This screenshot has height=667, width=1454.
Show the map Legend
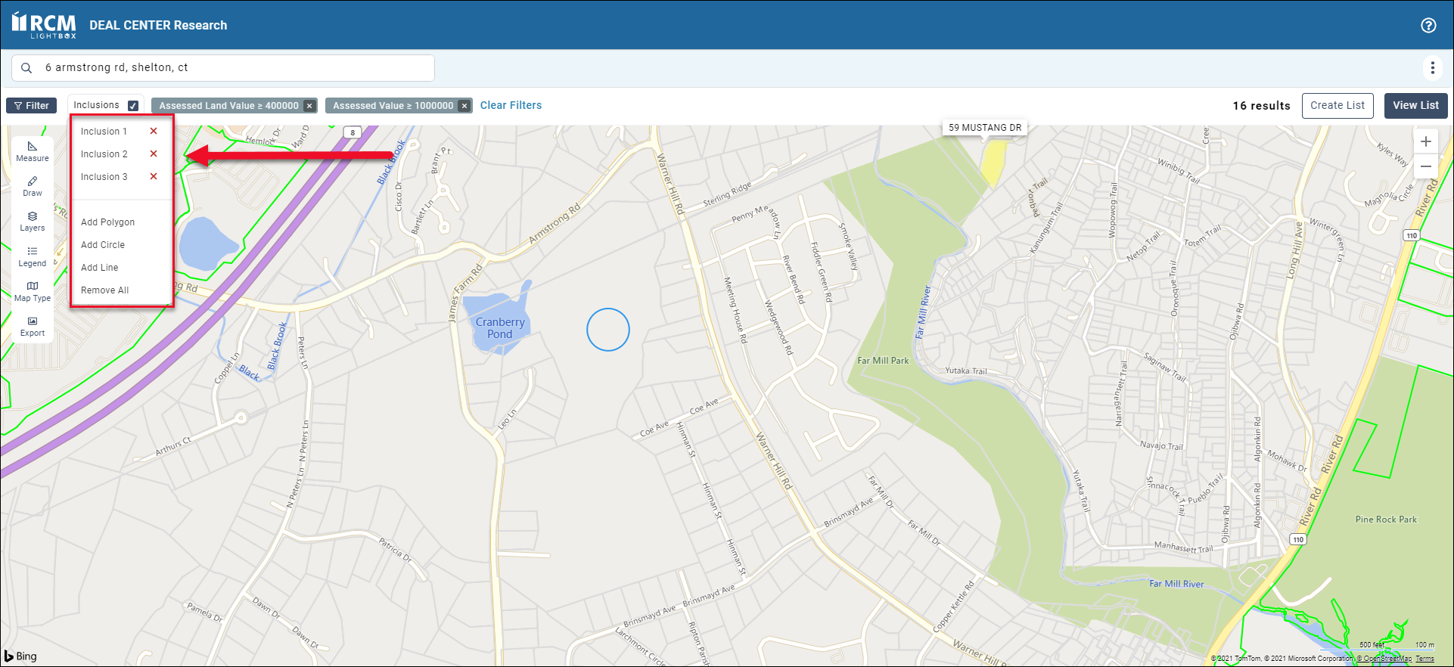pyautogui.click(x=33, y=256)
